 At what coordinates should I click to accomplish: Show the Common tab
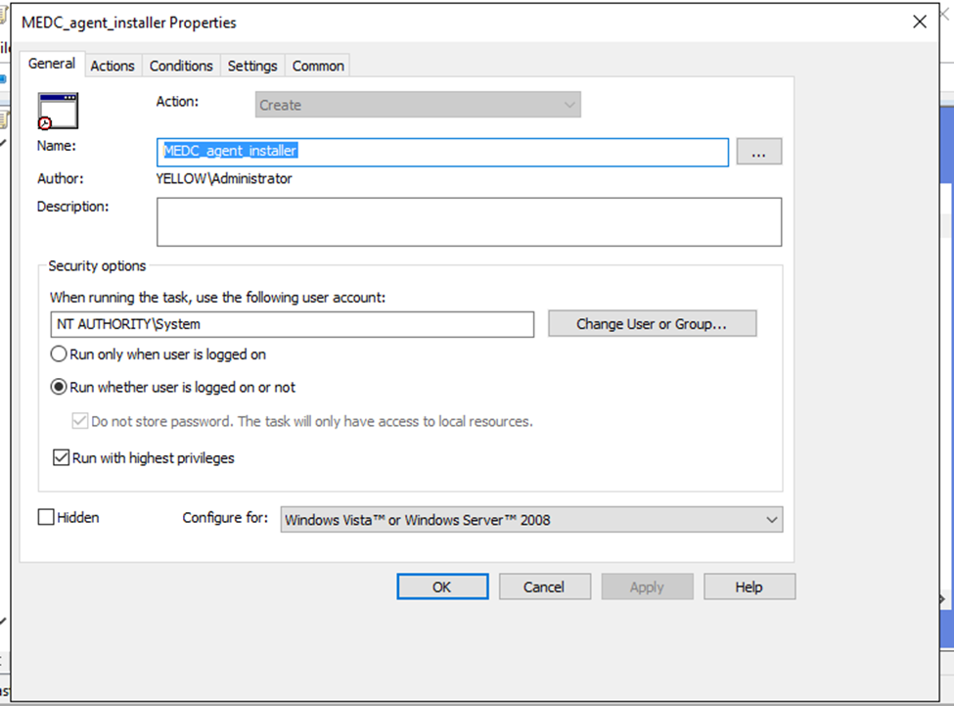318,66
